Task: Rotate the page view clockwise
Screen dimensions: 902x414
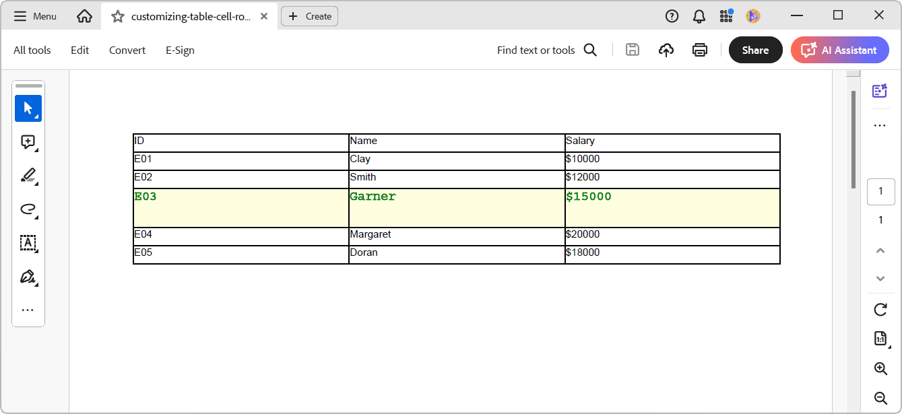Action: coord(880,310)
